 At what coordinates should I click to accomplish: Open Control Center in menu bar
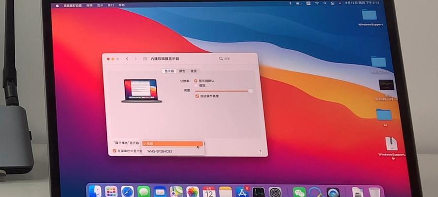(333, 3)
